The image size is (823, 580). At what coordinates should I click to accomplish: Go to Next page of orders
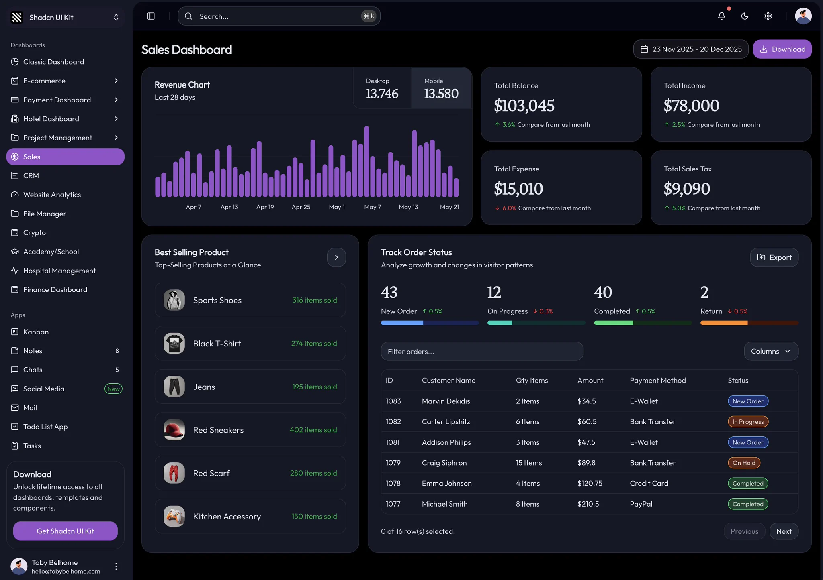pyautogui.click(x=784, y=531)
